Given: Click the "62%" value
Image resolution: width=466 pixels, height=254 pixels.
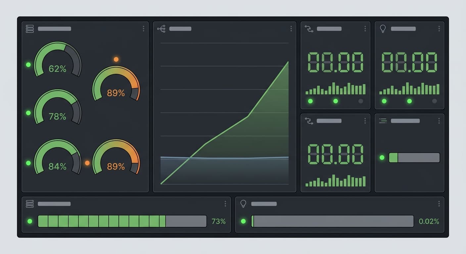Looking at the screenshot, I should pyautogui.click(x=58, y=69).
